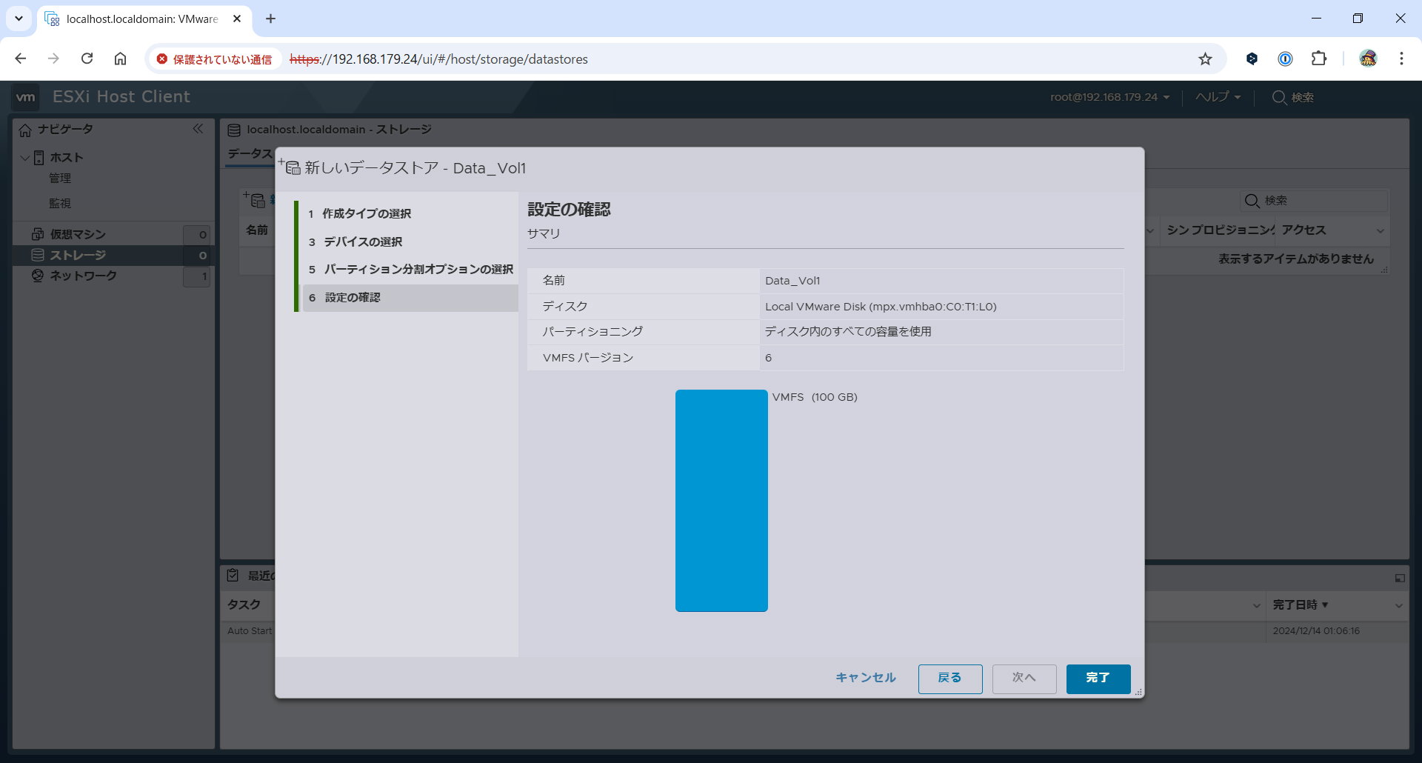Click the 1Password extension icon

click(1286, 59)
